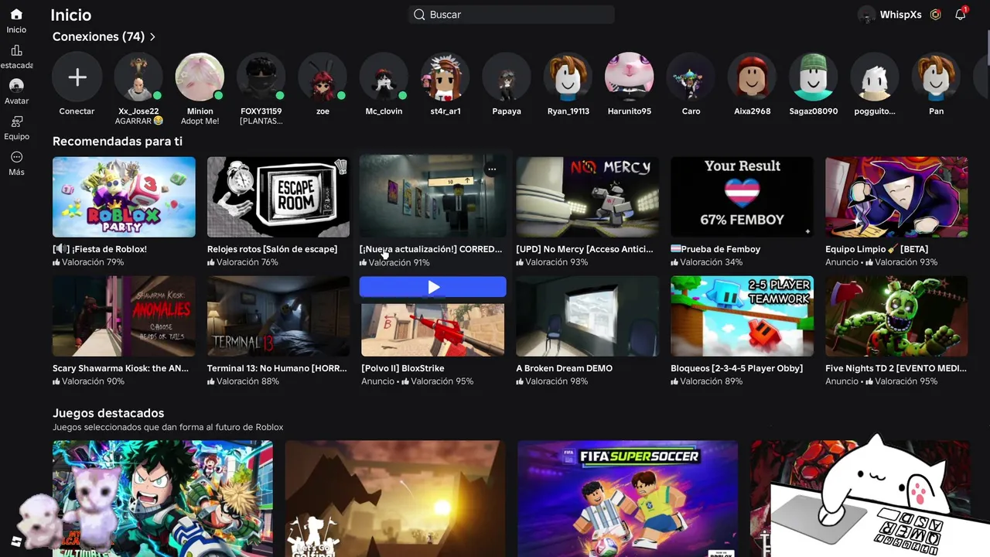Open Scary Shawarma Kiosk Anomalies thumbnail
Image resolution: width=990 pixels, height=557 pixels.
[x=124, y=316]
